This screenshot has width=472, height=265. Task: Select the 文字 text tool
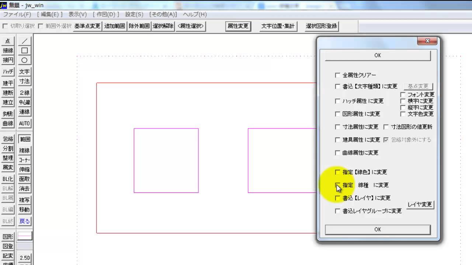tap(24, 72)
